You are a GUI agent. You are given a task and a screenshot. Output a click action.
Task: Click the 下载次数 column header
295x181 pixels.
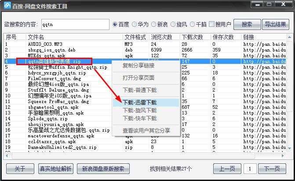point(193,37)
